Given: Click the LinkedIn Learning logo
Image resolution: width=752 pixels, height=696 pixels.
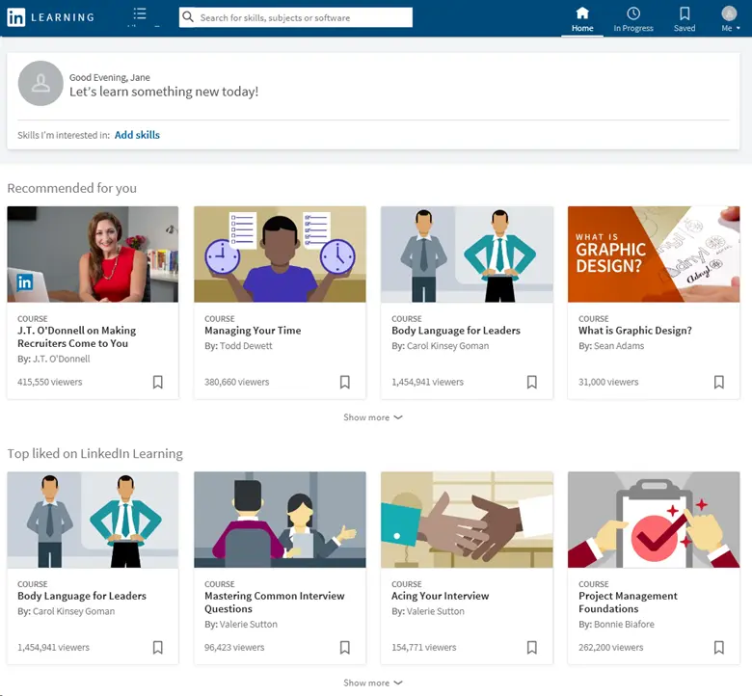Looking at the screenshot, I should [50, 17].
